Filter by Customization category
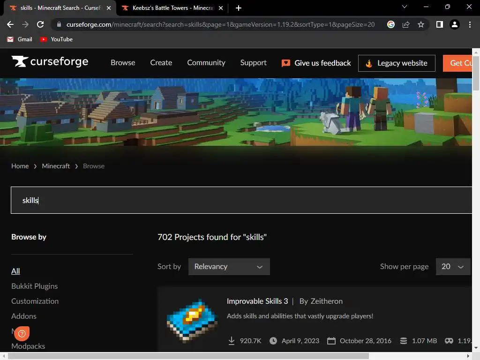Viewport: 480px width, 360px height. pos(35,301)
